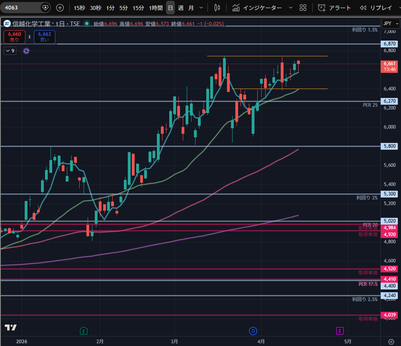Open the layout grid selector

click(x=303, y=8)
